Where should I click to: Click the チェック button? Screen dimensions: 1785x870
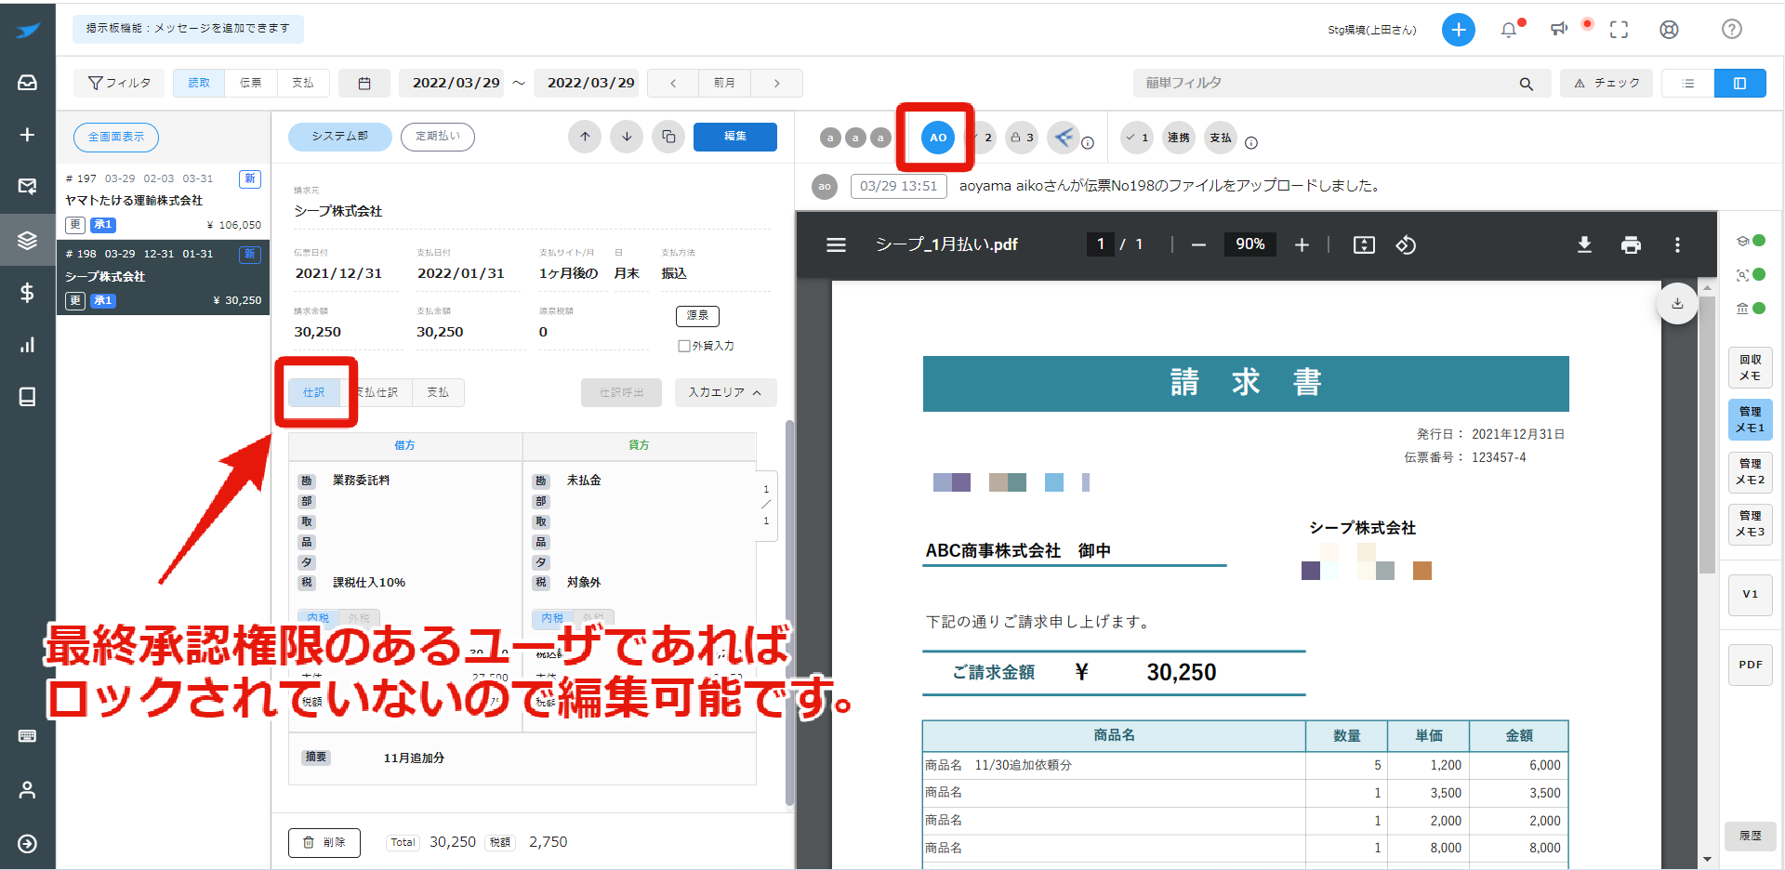[1606, 84]
